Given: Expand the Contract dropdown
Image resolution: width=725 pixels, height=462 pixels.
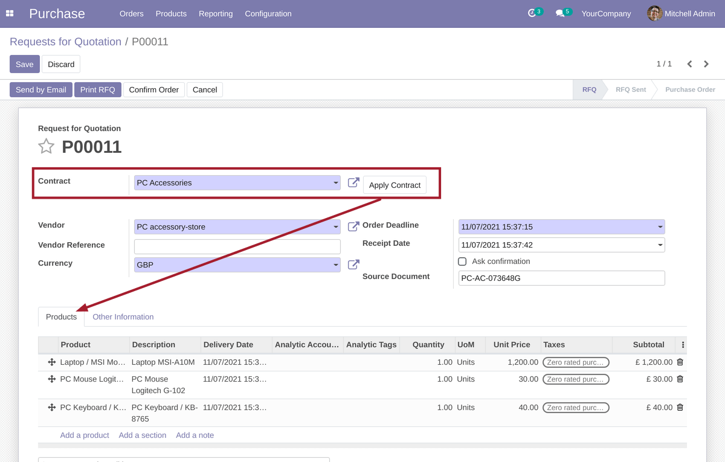Looking at the screenshot, I should pyautogui.click(x=336, y=183).
